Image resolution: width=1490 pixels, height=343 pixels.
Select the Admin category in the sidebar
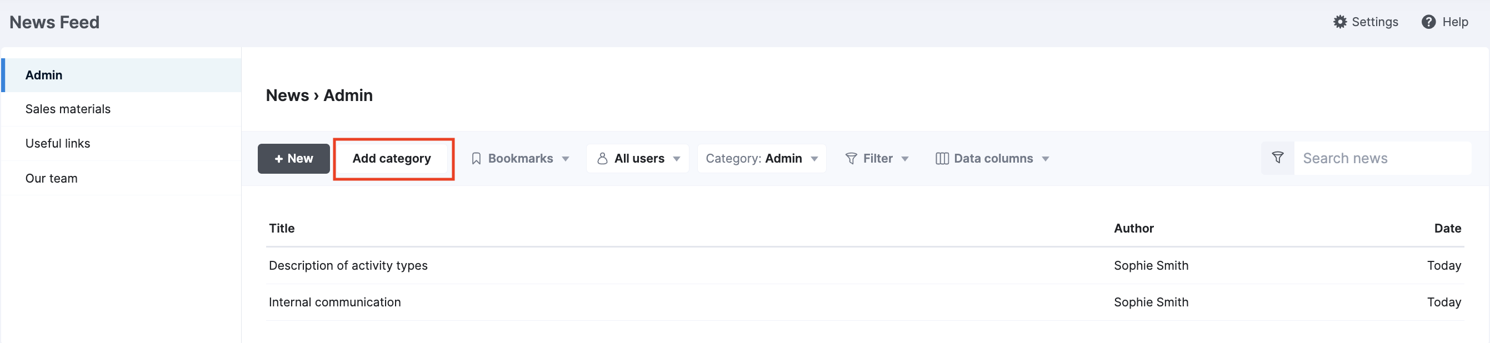[x=122, y=75]
